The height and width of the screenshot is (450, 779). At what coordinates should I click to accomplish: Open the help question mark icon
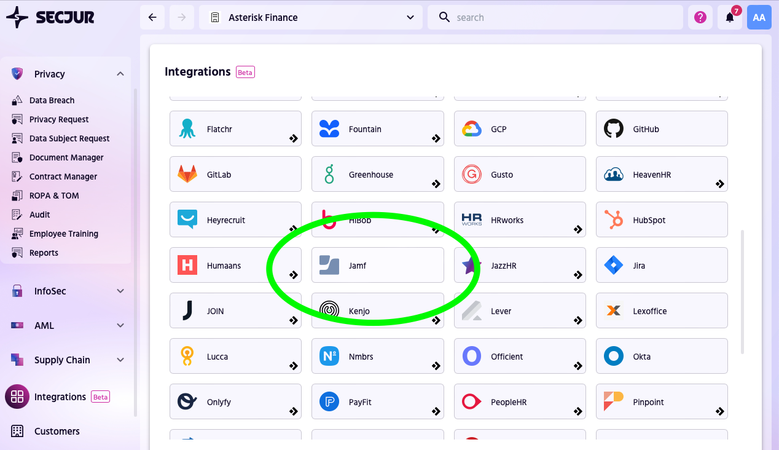[x=700, y=17]
